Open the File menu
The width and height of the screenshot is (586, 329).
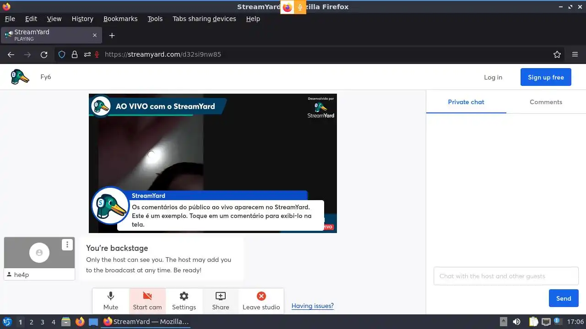(x=10, y=19)
